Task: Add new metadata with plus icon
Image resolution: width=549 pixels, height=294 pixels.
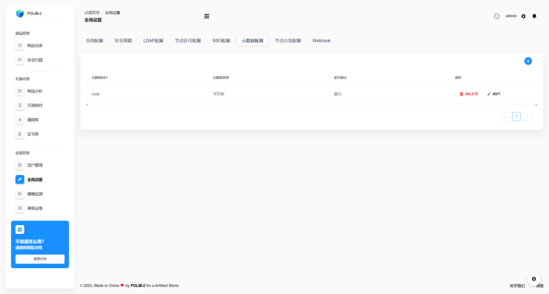Action: (x=528, y=61)
